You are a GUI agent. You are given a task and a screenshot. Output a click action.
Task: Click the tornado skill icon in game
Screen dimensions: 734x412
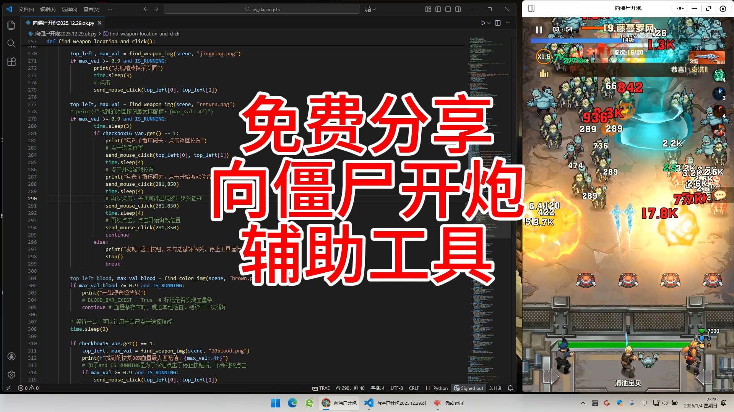click(x=719, y=75)
